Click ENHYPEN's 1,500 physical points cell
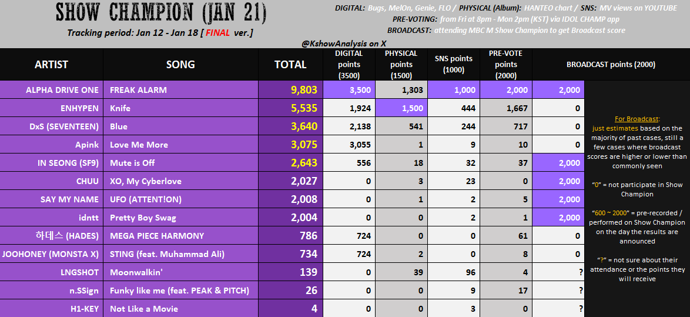The width and height of the screenshot is (690, 317). pyautogui.click(x=401, y=108)
